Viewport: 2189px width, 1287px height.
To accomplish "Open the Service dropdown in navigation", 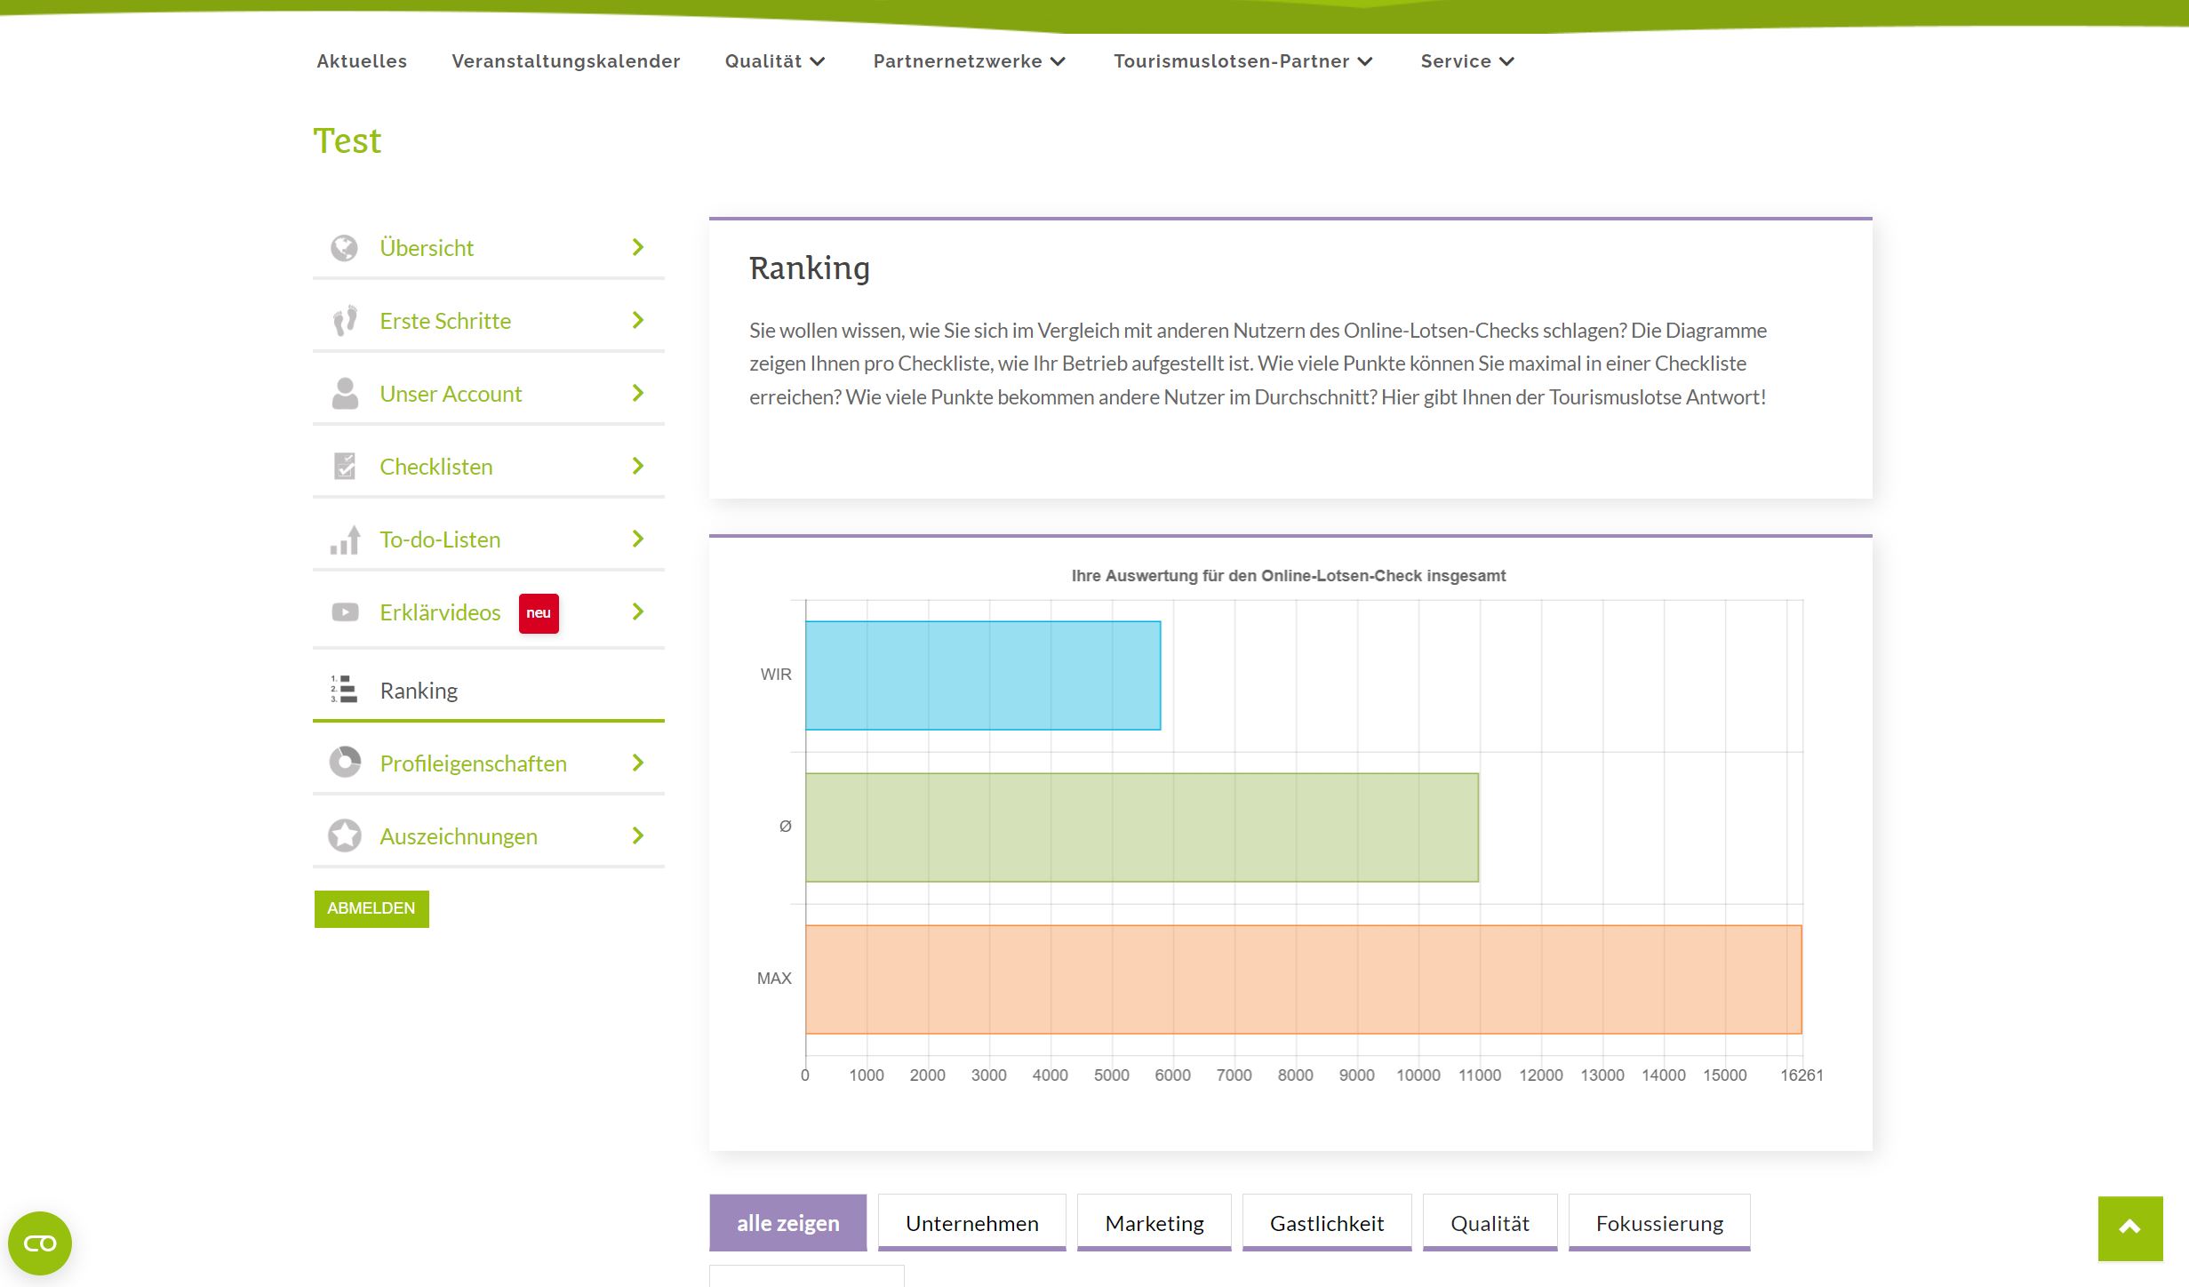I will (x=1466, y=61).
